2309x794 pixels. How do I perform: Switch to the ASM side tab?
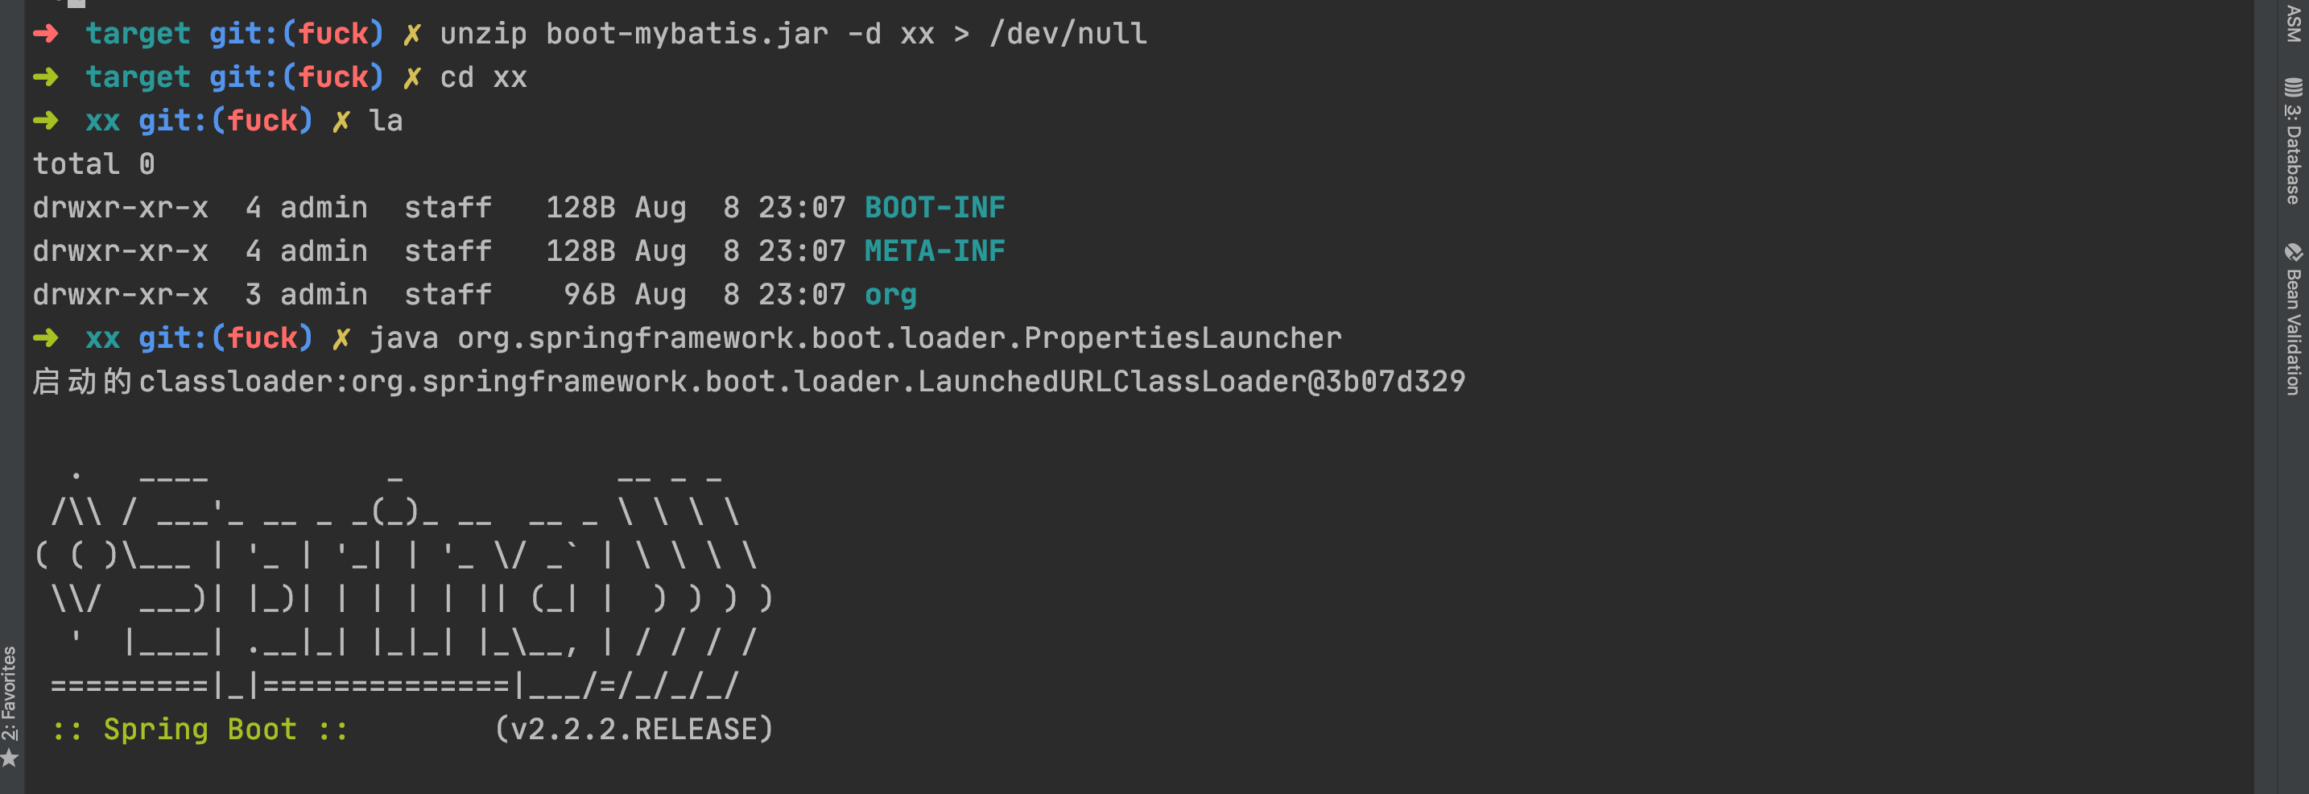(x=2293, y=22)
